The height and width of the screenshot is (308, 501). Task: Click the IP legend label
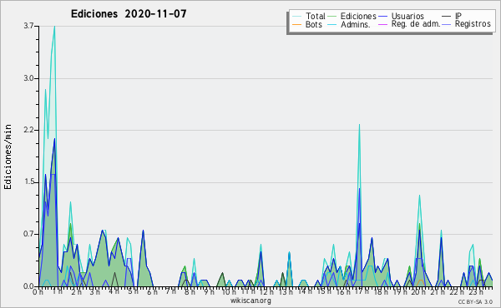458,16
